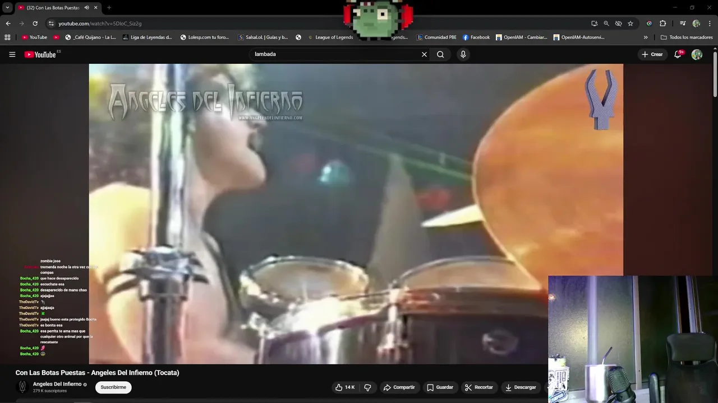Open the OpenIAM - Cambiar bookmark
The width and height of the screenshot is (718, 403).
pyautogui.click(x=521, y=38)
